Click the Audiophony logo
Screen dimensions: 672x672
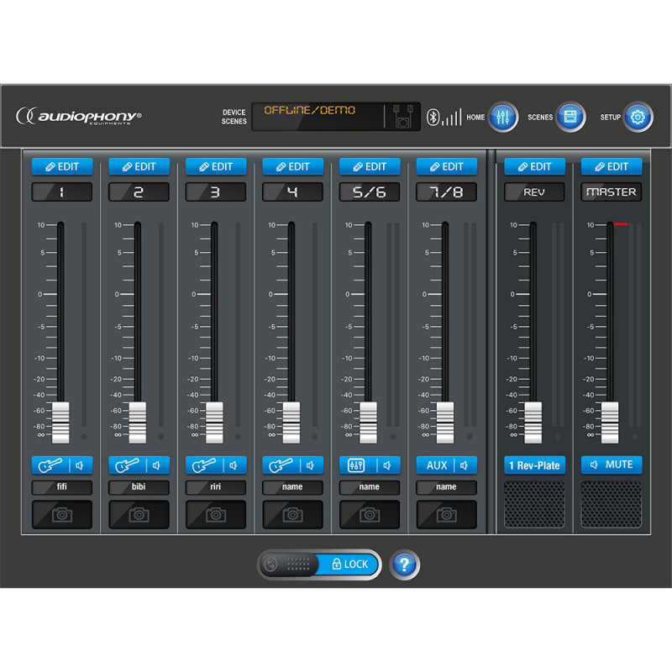coord(79,116)
